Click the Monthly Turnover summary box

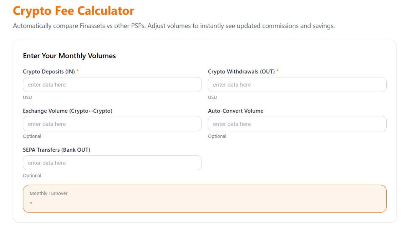pos(205,198)
